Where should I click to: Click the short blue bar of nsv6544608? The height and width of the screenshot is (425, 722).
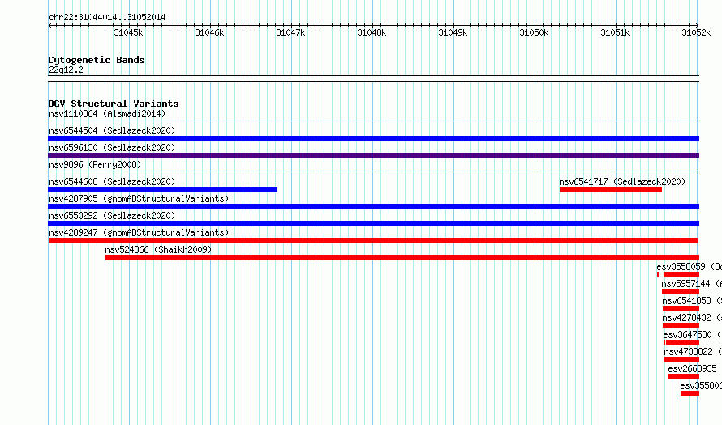162,189
